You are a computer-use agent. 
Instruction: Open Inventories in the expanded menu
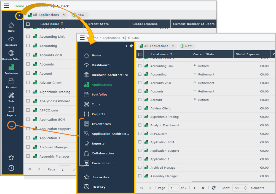pyautogui.click(x=101, y=124)
